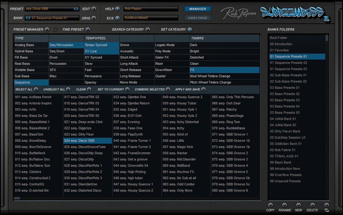343x215 pixels.
Task: Click the bank previous arrow in Bank field
Action: click(27, 18)
